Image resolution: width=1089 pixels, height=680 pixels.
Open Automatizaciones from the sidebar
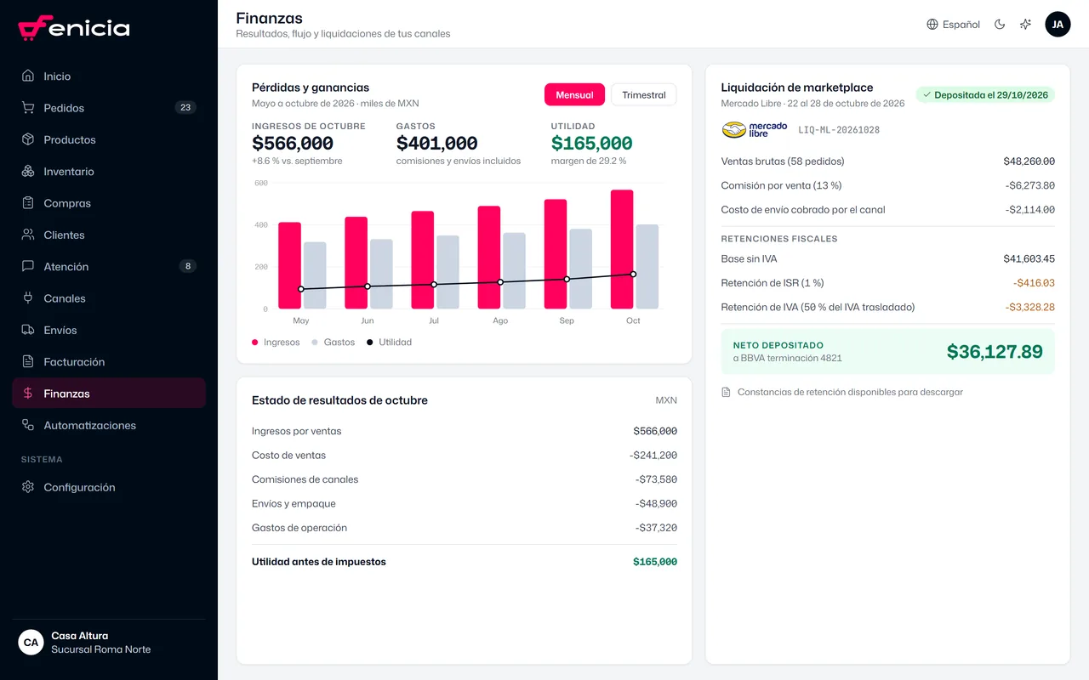click(109, 425)
